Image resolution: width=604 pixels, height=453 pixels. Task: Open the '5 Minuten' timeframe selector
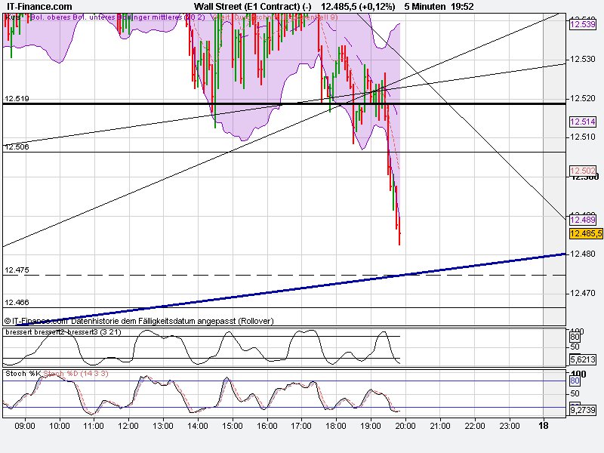[x=423, y=5]
